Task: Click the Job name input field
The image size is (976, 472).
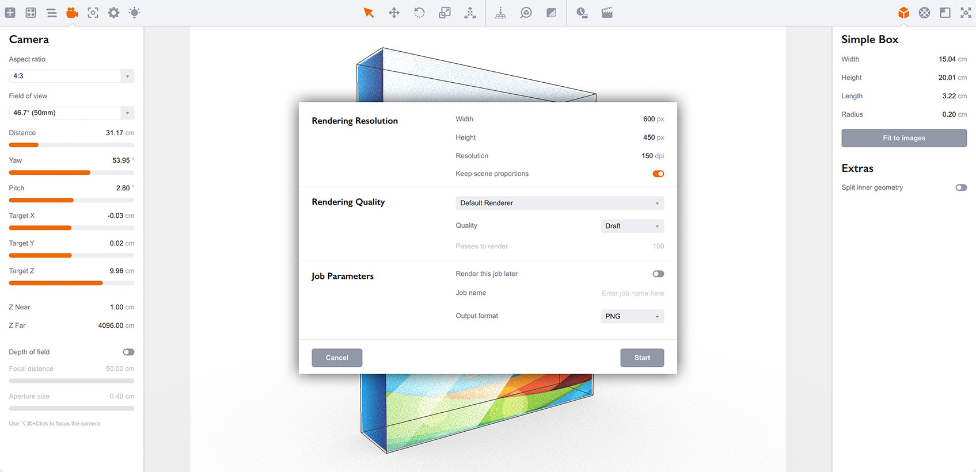Action: tap(632, 293)
